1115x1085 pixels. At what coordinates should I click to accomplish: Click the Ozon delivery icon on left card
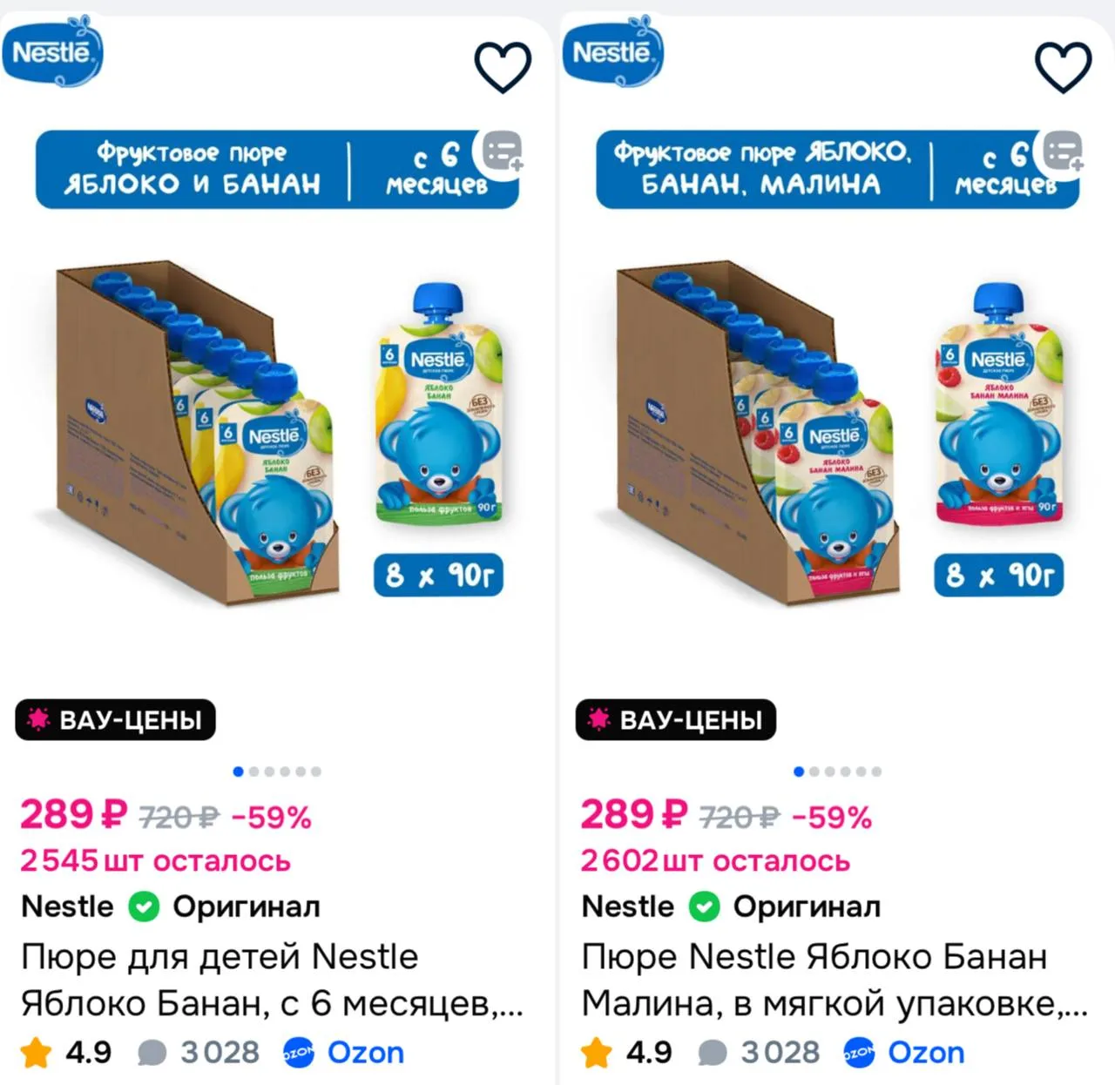click(299, 1053)
